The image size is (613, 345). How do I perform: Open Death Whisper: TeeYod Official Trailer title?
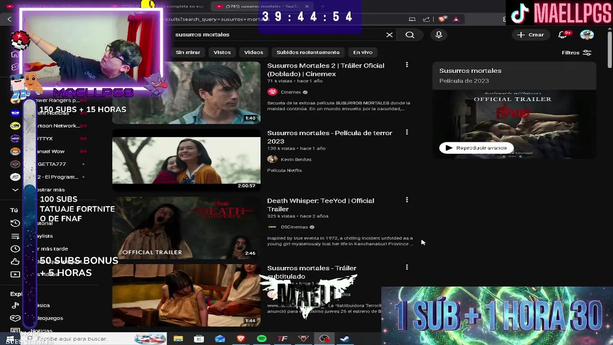coord(320,205)
